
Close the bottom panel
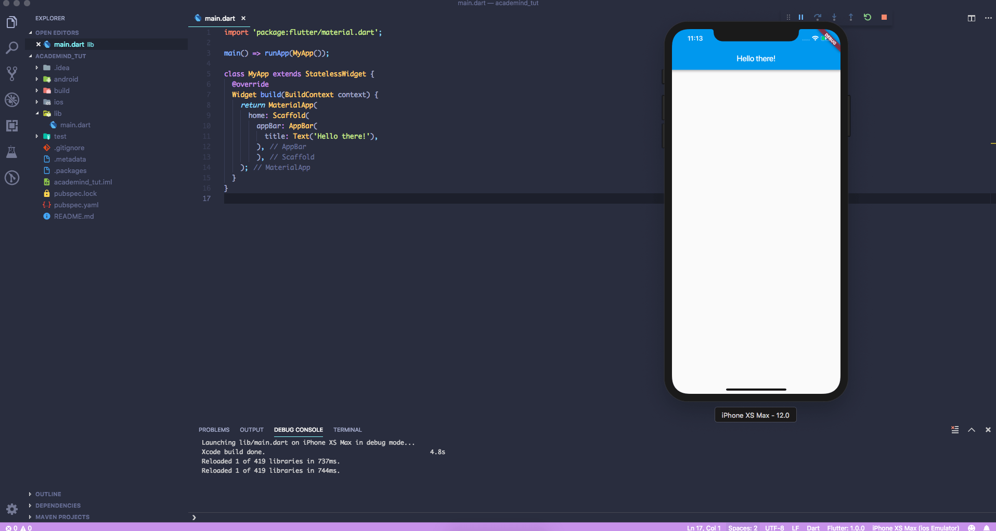[988, 430]
